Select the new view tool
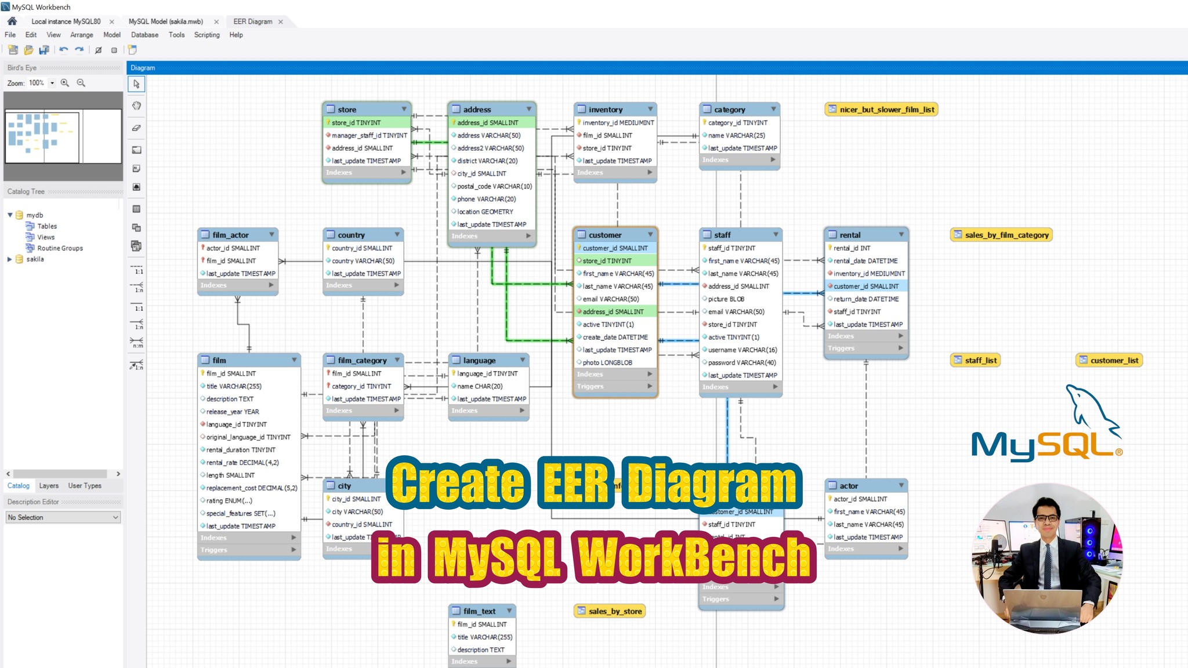 click(x=136, y=227)
